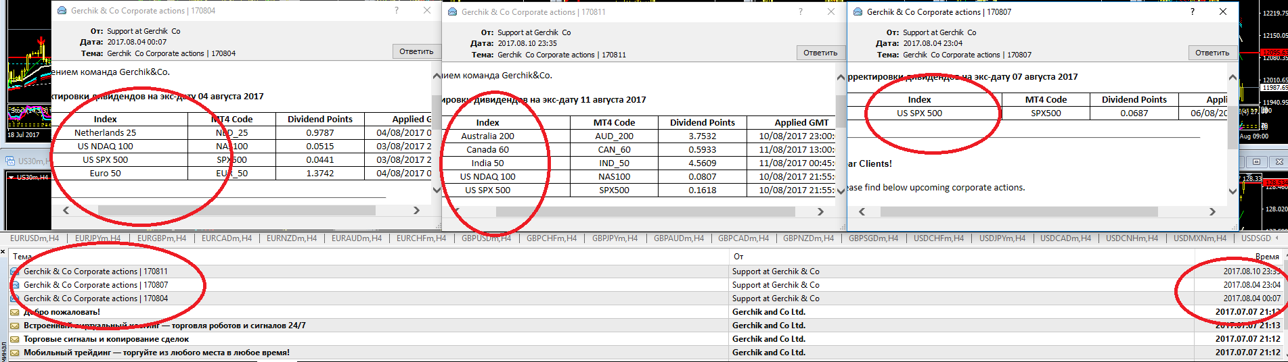Viewport: 1288px width, 362px height.
Task: Click the envelope icon of the 170807 mailbox row
Action: (15, 285)
